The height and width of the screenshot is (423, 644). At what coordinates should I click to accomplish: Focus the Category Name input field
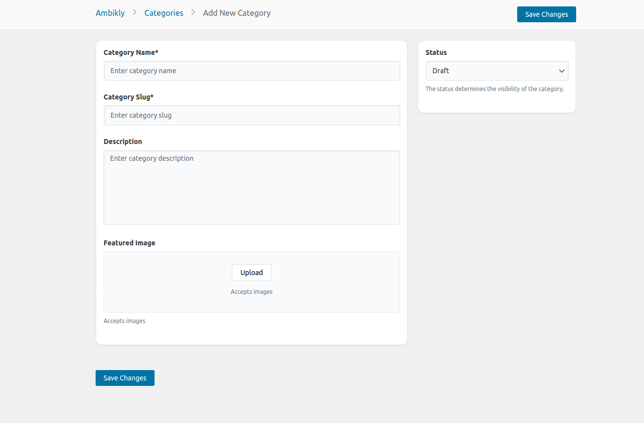[252, 71]
